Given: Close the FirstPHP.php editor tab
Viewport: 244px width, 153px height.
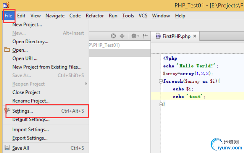Looking at the screenshot, I should click(x=195, y=36).
